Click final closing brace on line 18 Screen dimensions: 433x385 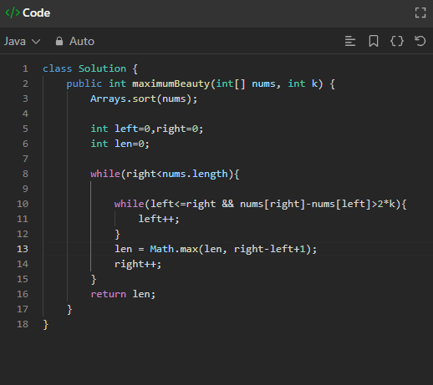46,325
